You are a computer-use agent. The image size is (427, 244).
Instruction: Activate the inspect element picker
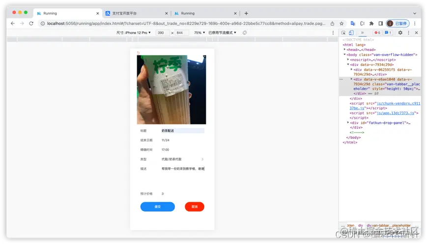pos(343,32)
